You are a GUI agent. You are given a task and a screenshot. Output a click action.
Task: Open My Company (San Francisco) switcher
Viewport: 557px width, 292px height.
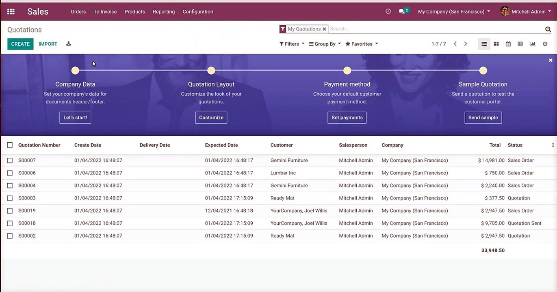(454, 12)
